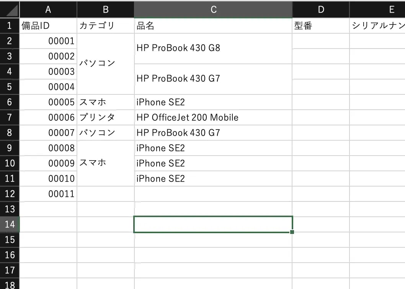Select the HP ProBook 430 G8 cell
The height and width of the screenshot is (289, 405).
click(x=213, y=49)
